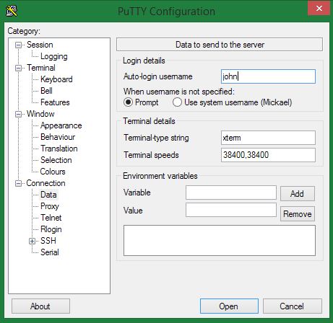Viewport: 333px width, 323px height.
Task: Open the Logging category
Action: [x=54, y=56]
